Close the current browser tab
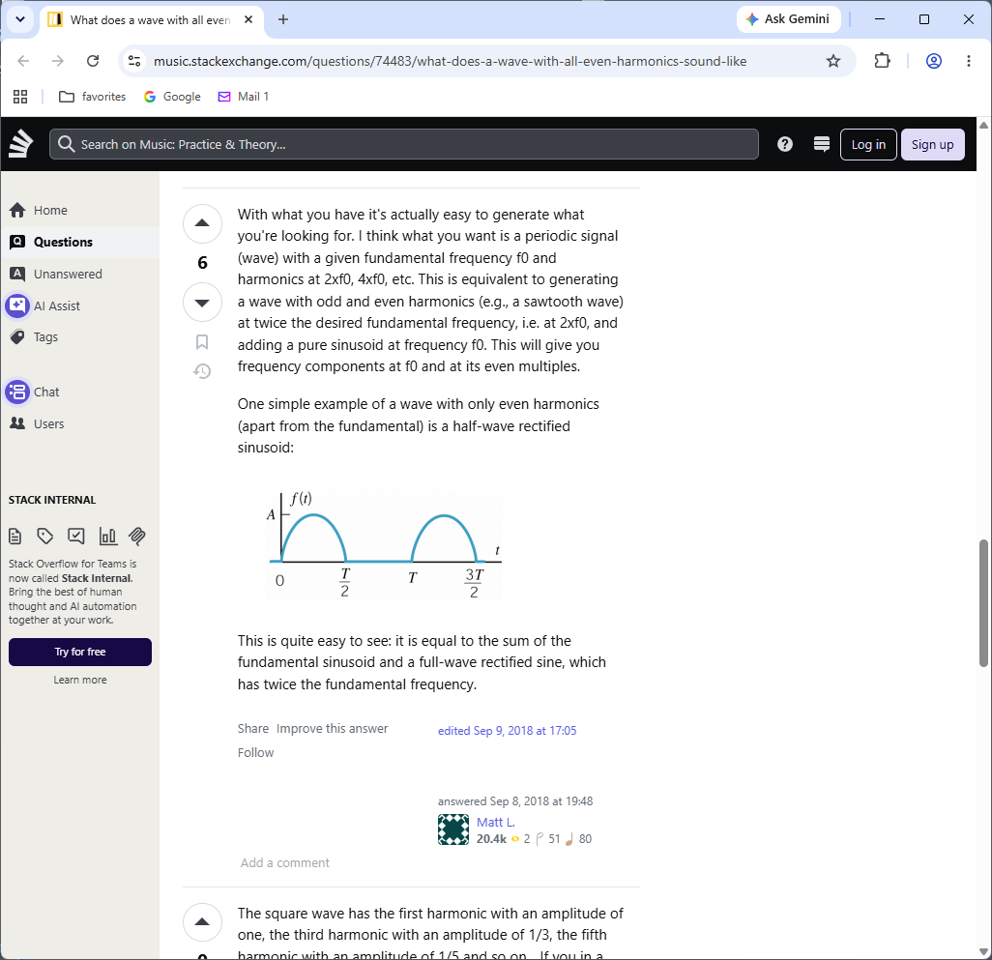The width and height of the screenshot is (992, 960). point(248,19)
